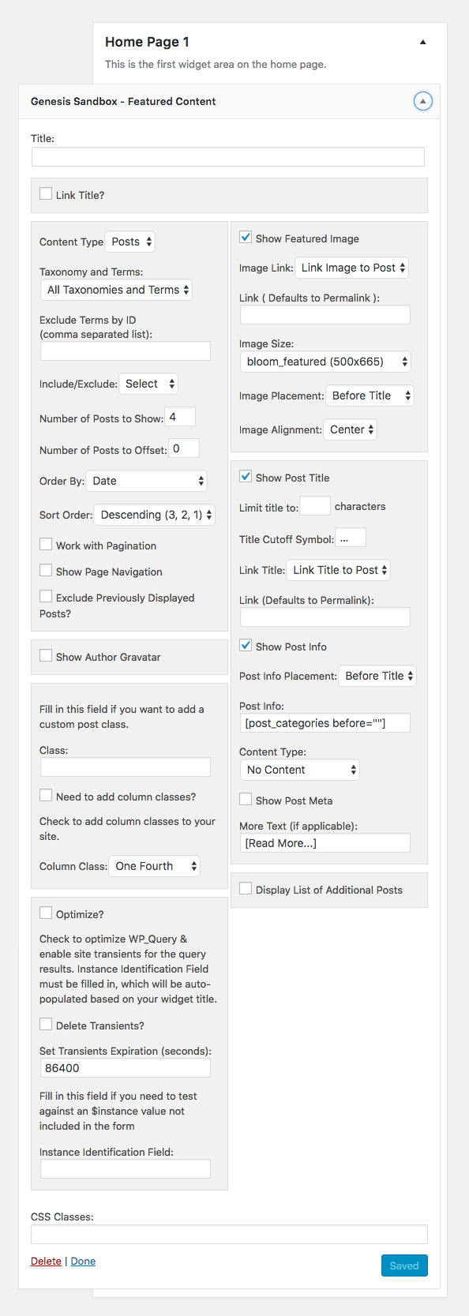Open the Image Size bloom_featured dropdown
Image resolution: width=469 pixels, height=1316 pixels.
click(x=325, y=362)
